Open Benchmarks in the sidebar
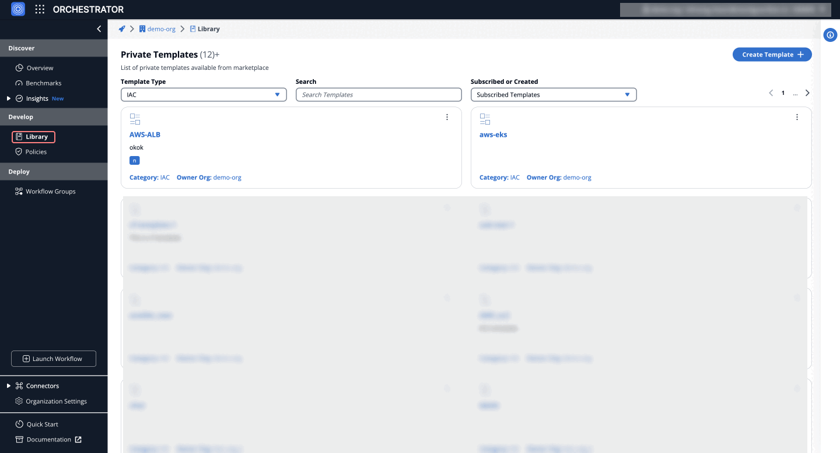The image size is (840, 453). point(43,83)
